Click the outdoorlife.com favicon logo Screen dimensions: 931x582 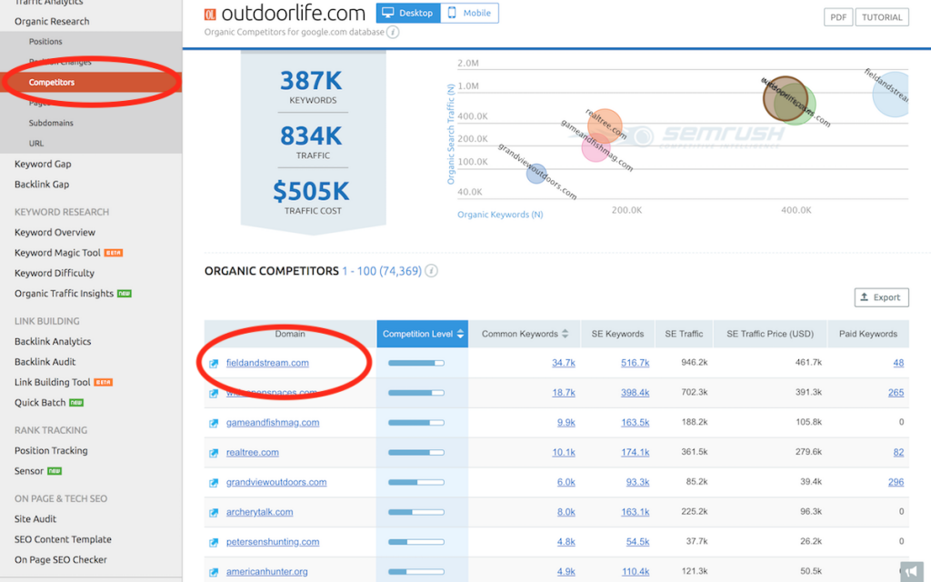click(x=210, y=15)
